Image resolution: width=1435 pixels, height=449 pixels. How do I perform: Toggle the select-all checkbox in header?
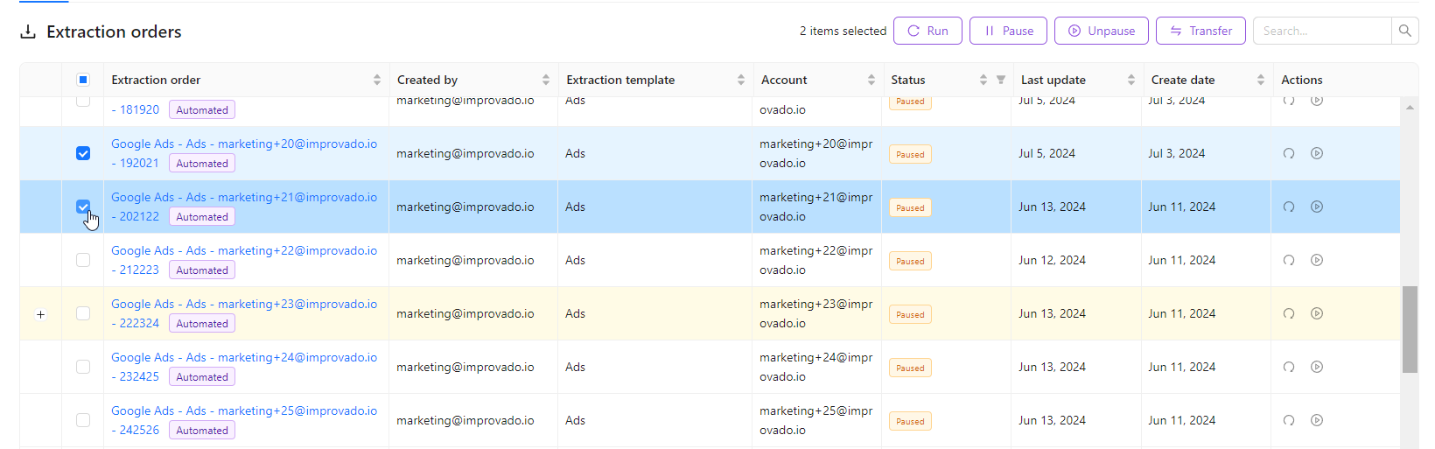[x=83, y=80]
